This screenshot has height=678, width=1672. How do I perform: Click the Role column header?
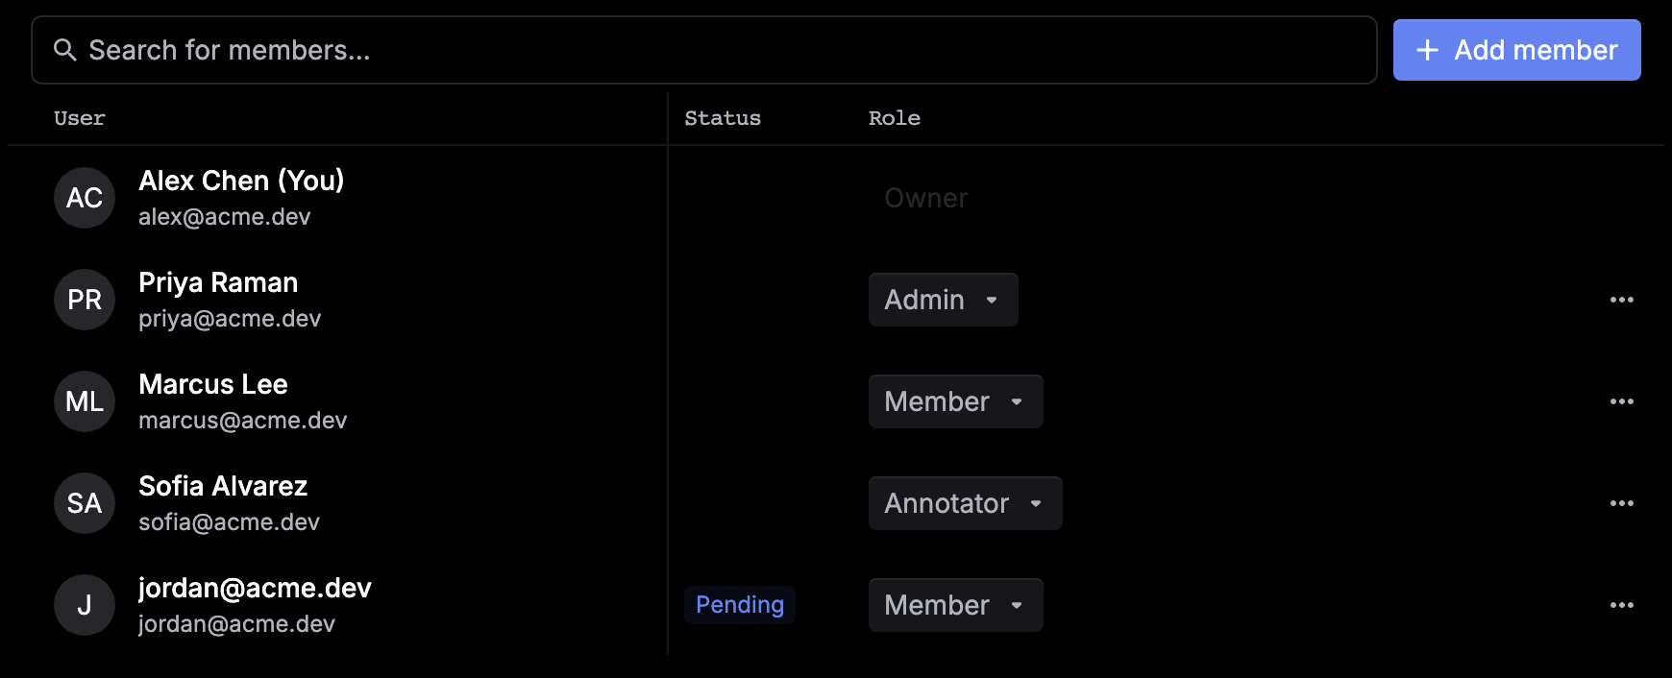pyautogui.click(x=895, y=118)
